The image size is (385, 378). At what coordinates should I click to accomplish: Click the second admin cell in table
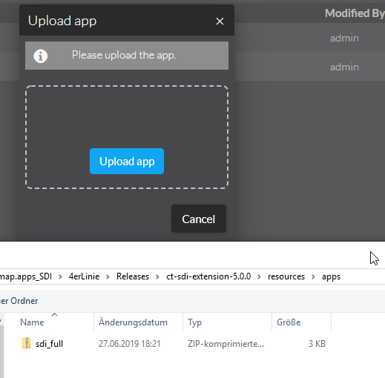pyautogui.click(x=344, y=67)
